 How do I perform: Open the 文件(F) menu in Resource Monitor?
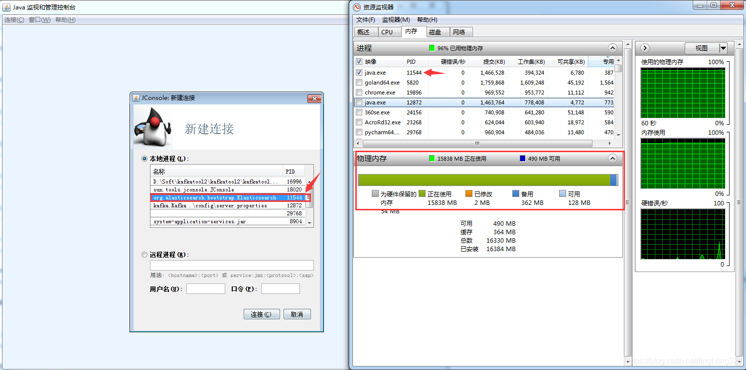[x=366, y=20]
